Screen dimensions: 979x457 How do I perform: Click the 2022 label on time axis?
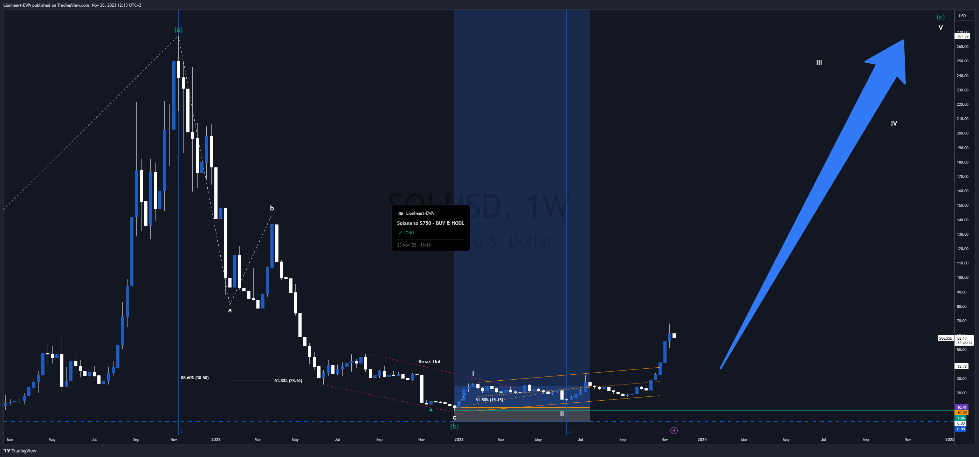(x=216, y=440)
